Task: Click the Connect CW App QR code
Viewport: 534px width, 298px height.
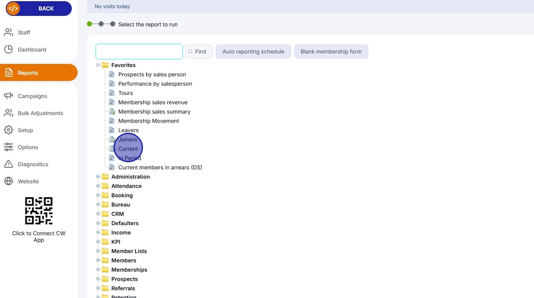Action: point(39,211)
